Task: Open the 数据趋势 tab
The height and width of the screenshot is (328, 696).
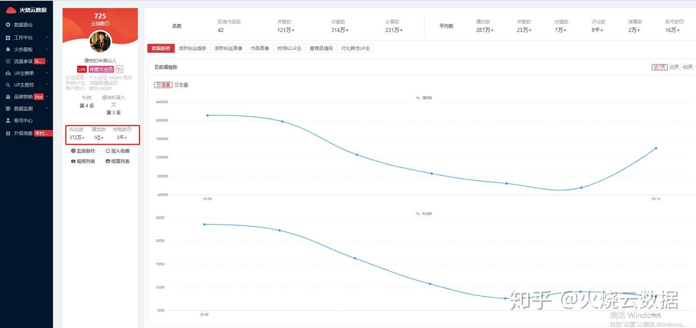Action: [x=161, y=48]
